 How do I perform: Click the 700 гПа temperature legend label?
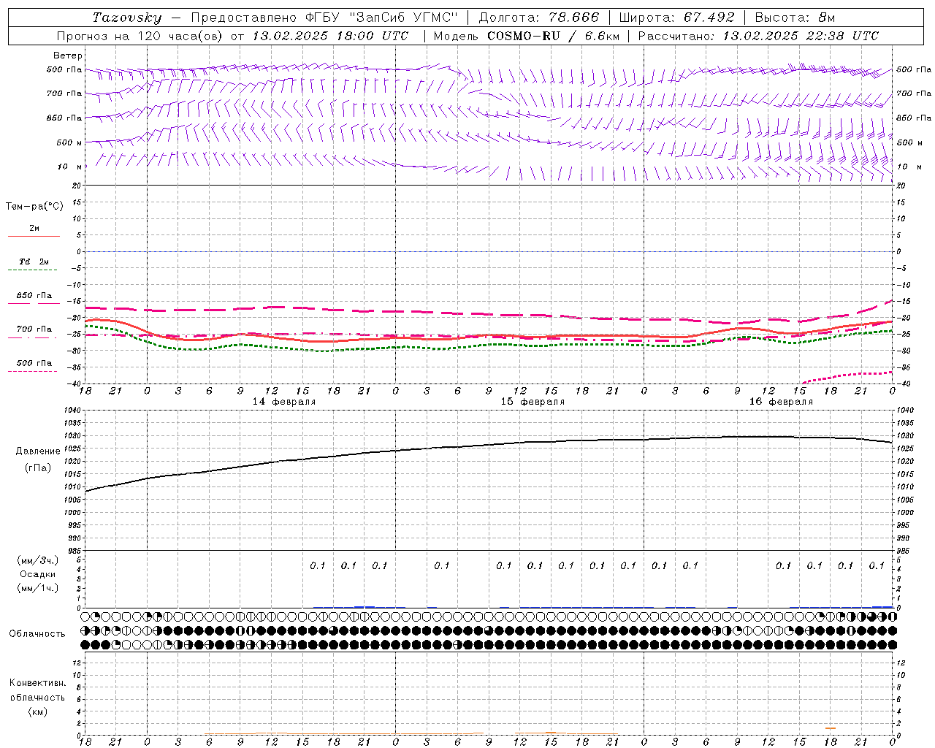point(34,329)
